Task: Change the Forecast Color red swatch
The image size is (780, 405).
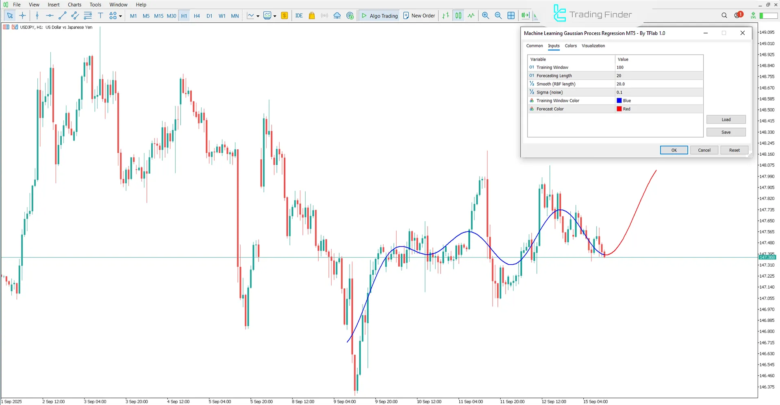Action: pos(619,109)
